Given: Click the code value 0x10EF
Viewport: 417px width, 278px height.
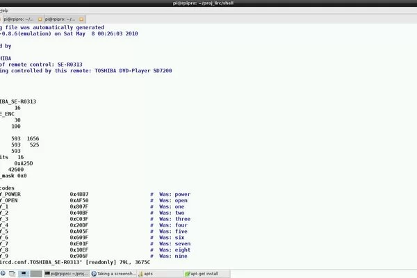Looking at the screenshot, I should tap(79, 250).
